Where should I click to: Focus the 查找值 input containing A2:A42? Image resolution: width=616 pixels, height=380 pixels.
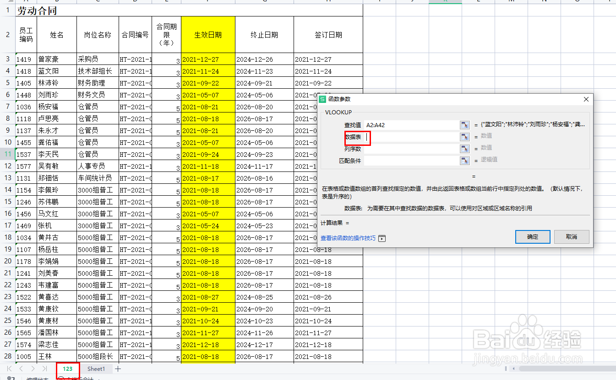(412, 125)
